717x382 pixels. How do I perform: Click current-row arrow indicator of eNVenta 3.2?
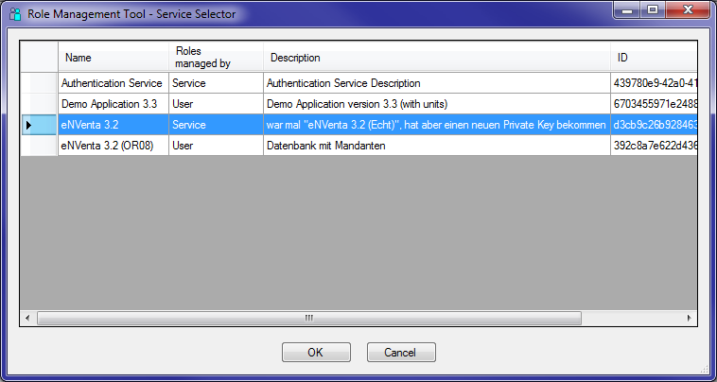point(29,125)
